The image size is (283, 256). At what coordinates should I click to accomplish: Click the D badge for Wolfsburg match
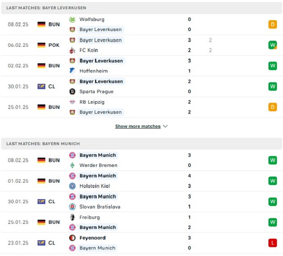tap(272, 24)
